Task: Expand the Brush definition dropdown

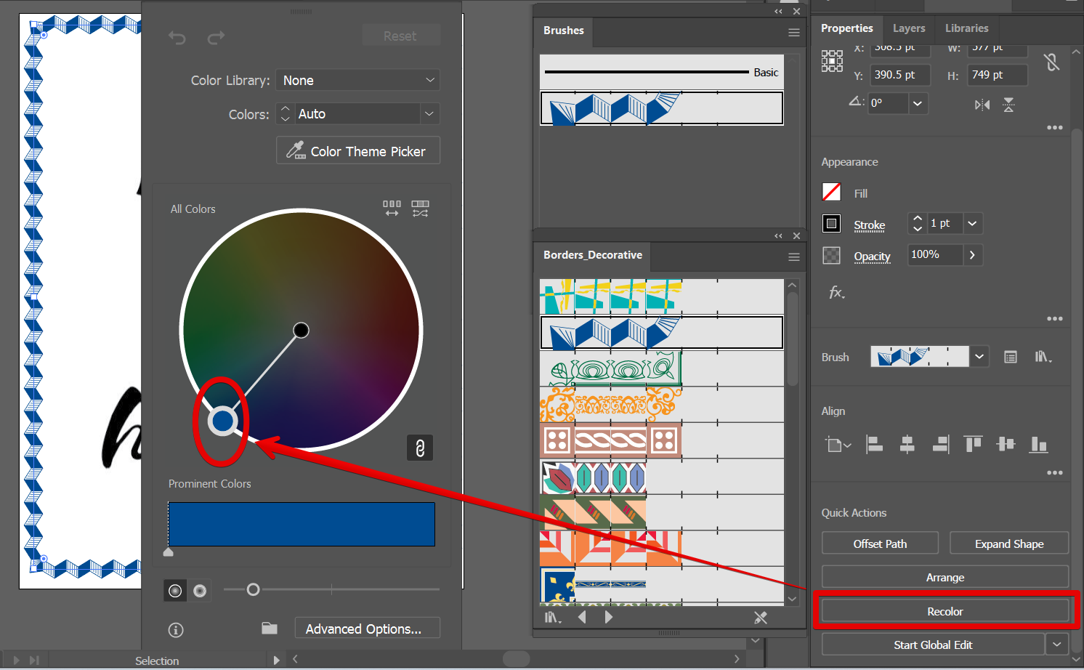Action: pos(979,357)
